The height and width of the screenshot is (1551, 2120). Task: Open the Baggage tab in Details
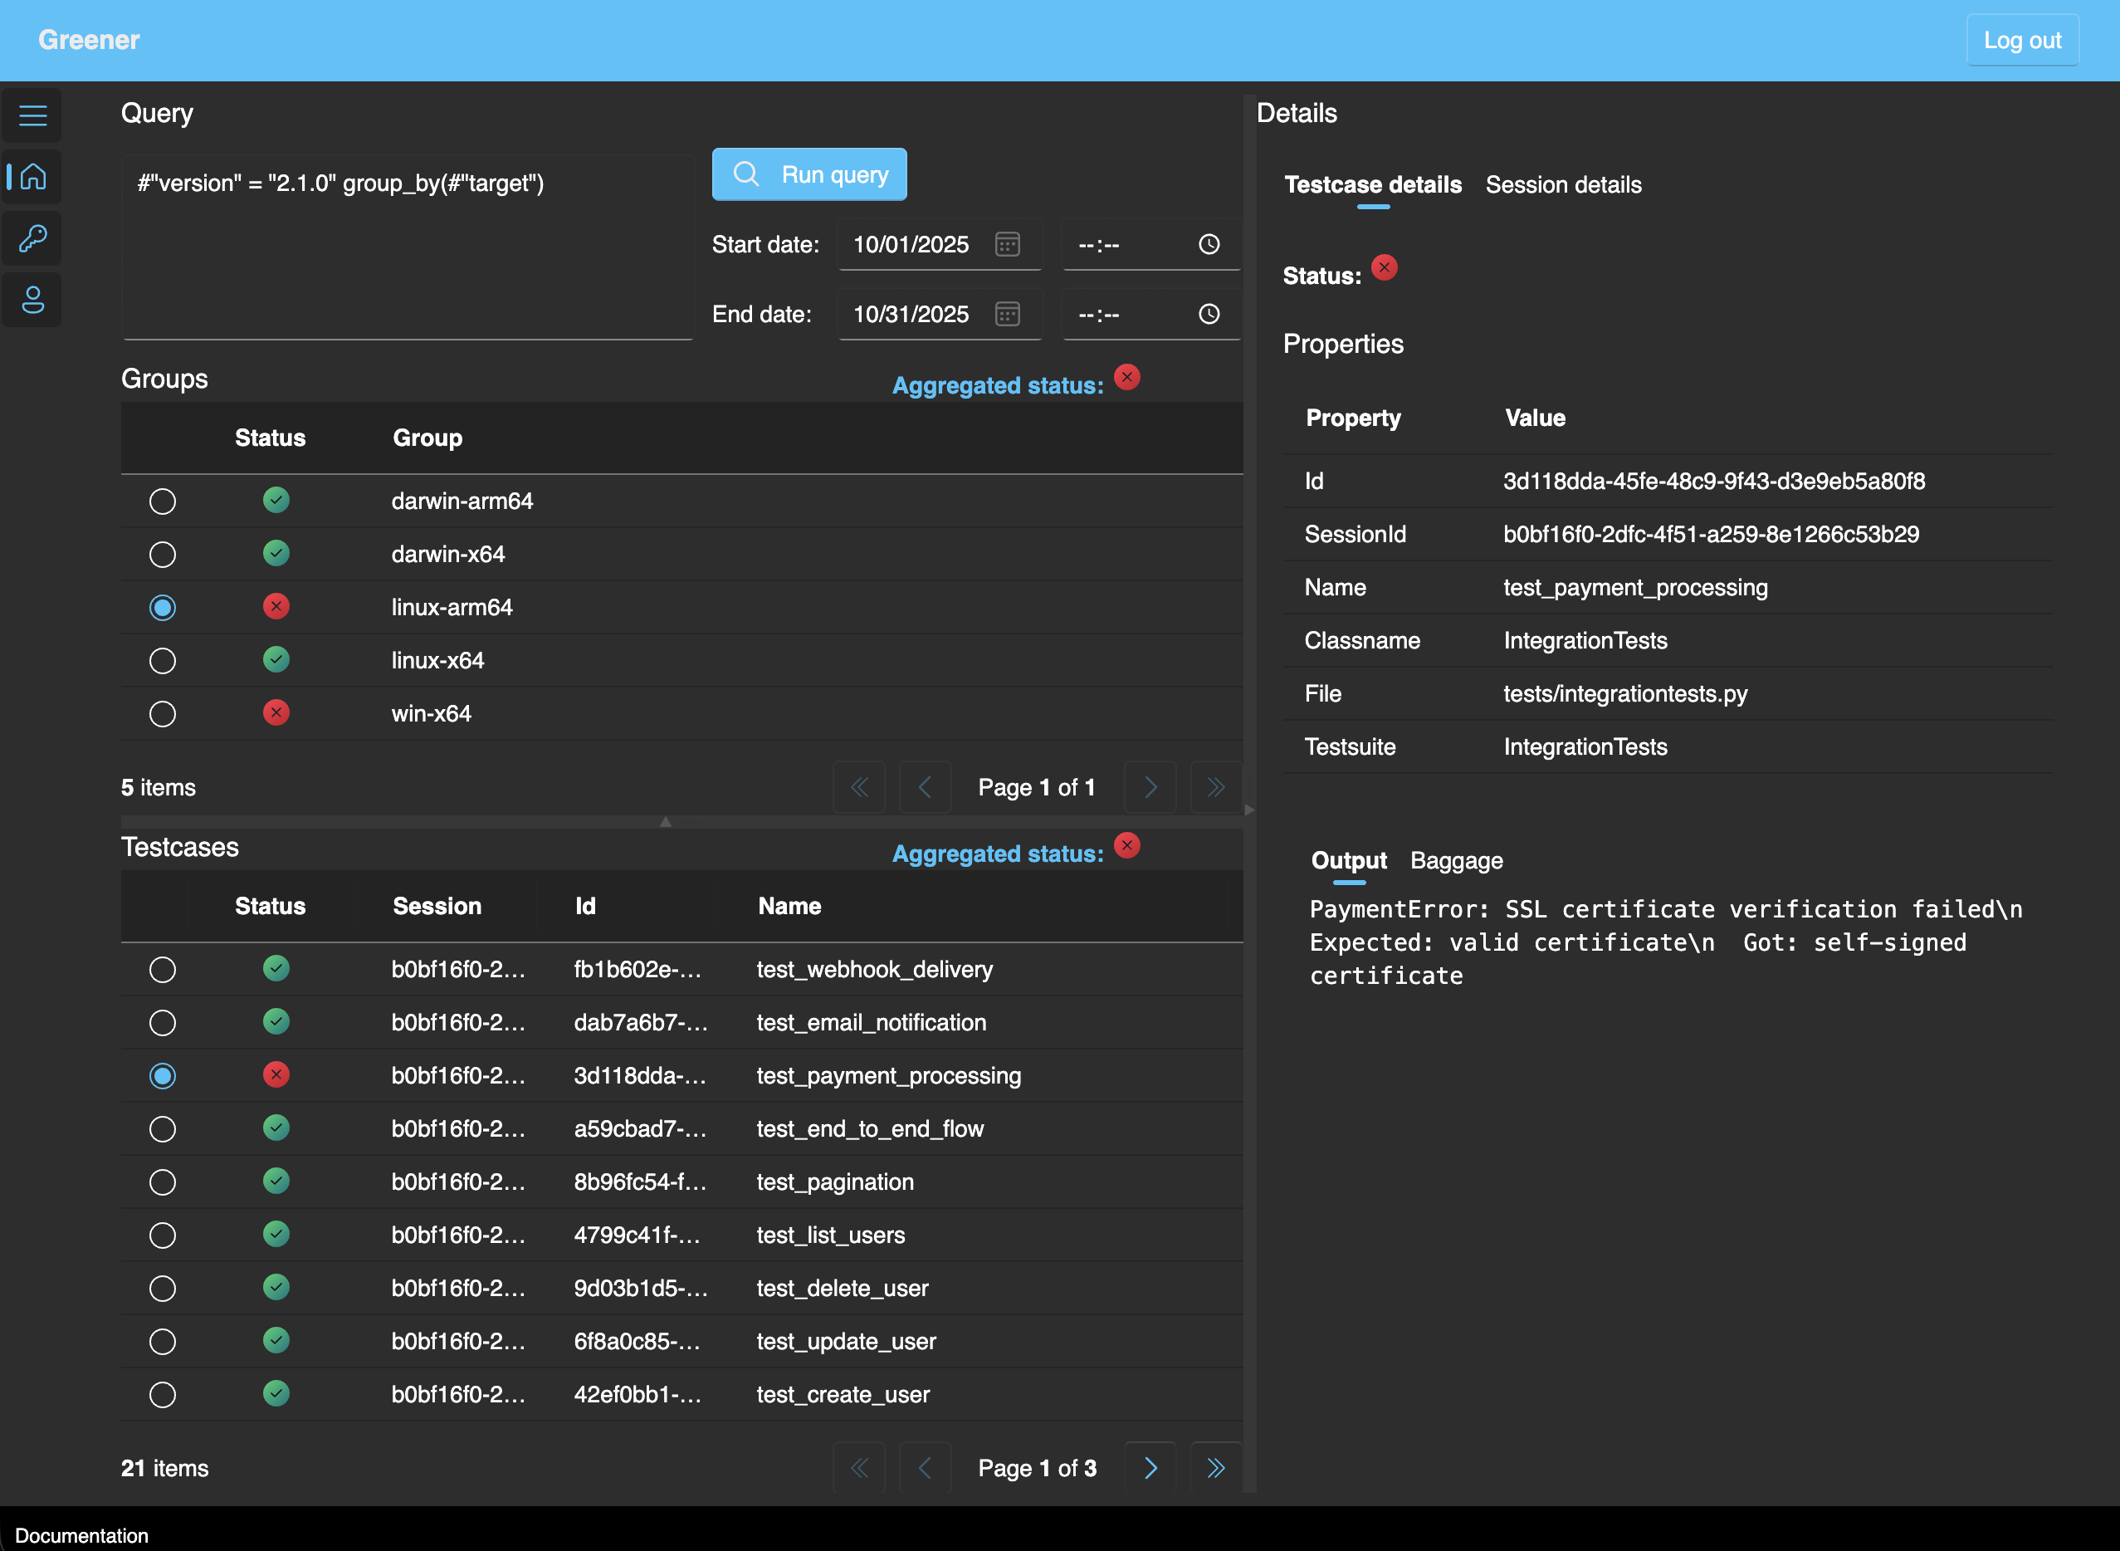tap(1456, 860)
